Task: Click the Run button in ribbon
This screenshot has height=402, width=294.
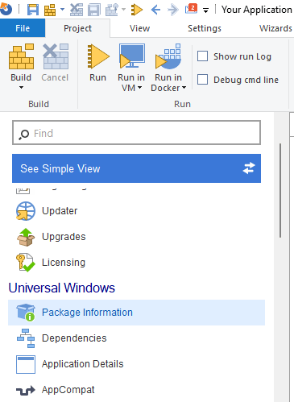Action: [97, 63]
